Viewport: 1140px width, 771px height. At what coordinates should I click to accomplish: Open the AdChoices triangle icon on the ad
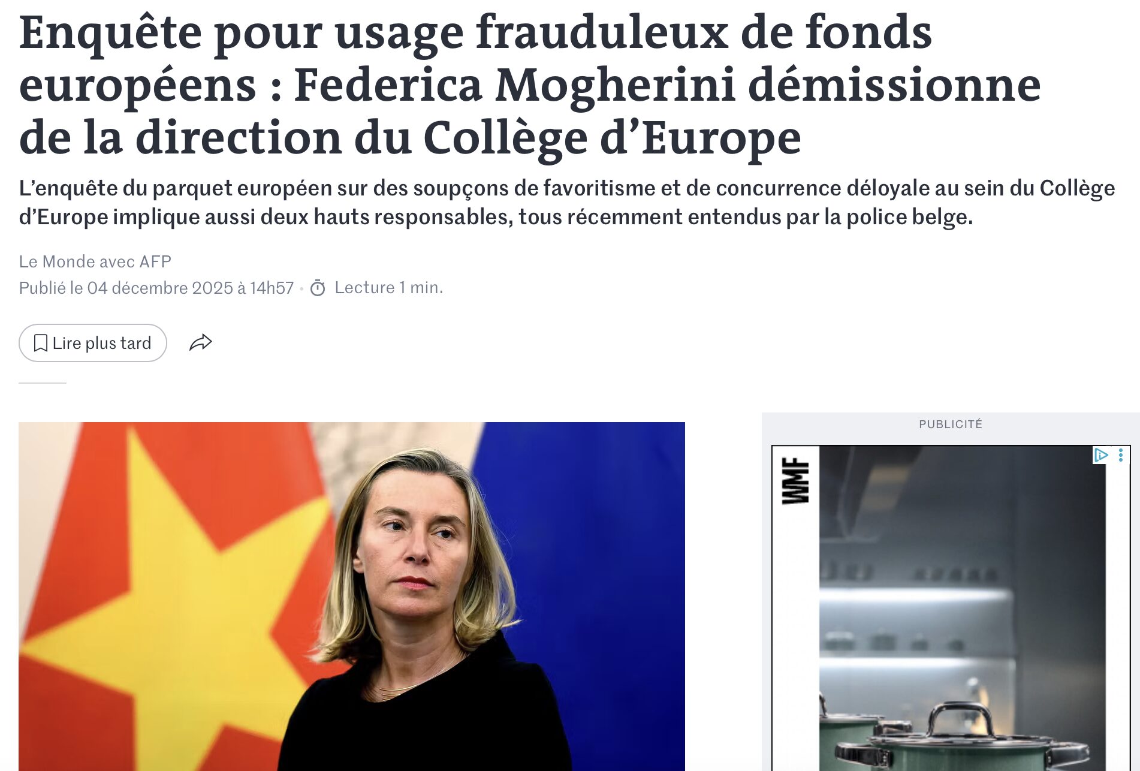click(x=1100, y=455)
